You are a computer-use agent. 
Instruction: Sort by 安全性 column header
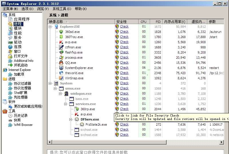coord(127,22)
